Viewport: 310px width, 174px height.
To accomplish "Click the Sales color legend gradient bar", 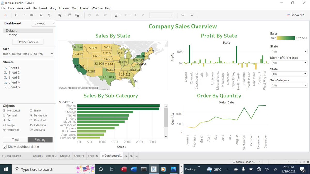I will click(286, 38).
